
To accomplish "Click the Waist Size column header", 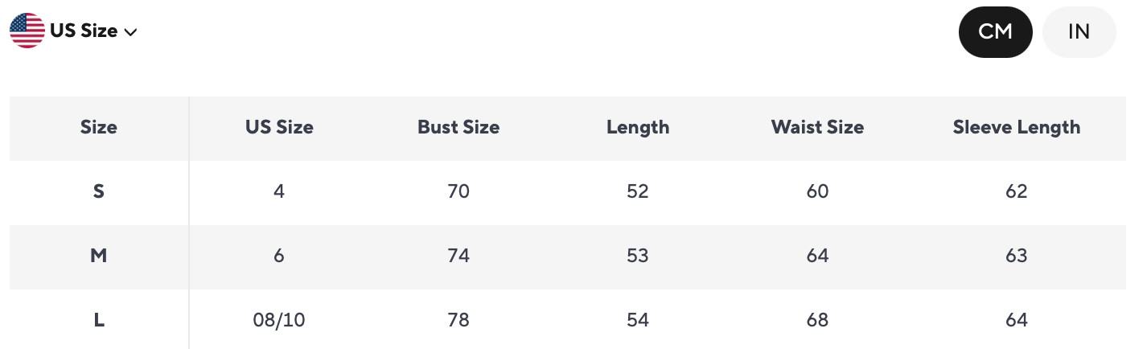I will 817,127.
